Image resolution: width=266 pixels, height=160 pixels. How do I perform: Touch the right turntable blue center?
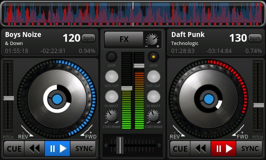pos(209,99)
